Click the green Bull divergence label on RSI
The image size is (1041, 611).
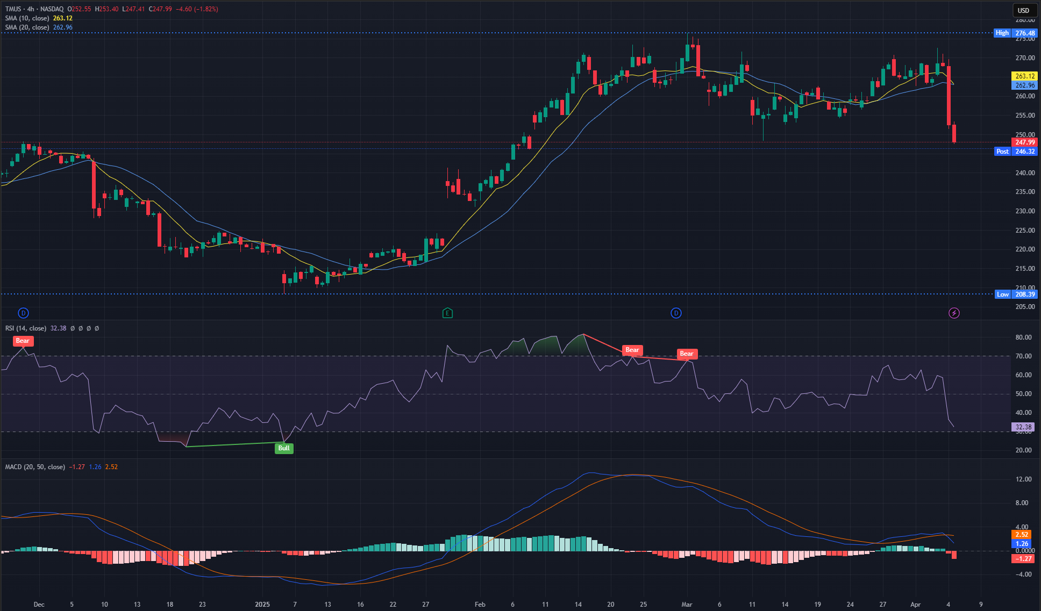pyautogui.click(x=284, y=448)
